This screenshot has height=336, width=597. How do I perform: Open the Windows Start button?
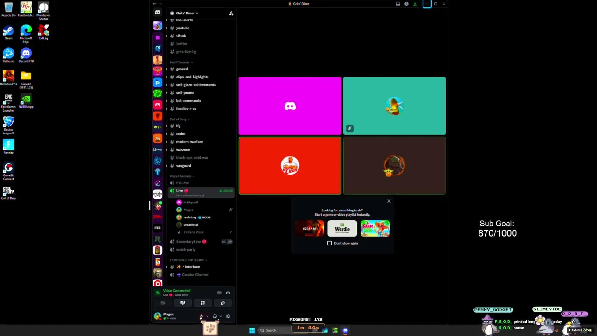(252, 330)
